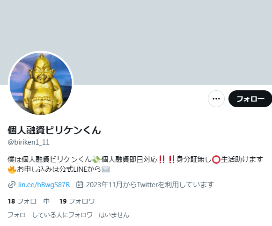The width and height of the screenshot is (272, 226).
Task: Click the money-with-wings emoji in bio
Action: [96, 159]
